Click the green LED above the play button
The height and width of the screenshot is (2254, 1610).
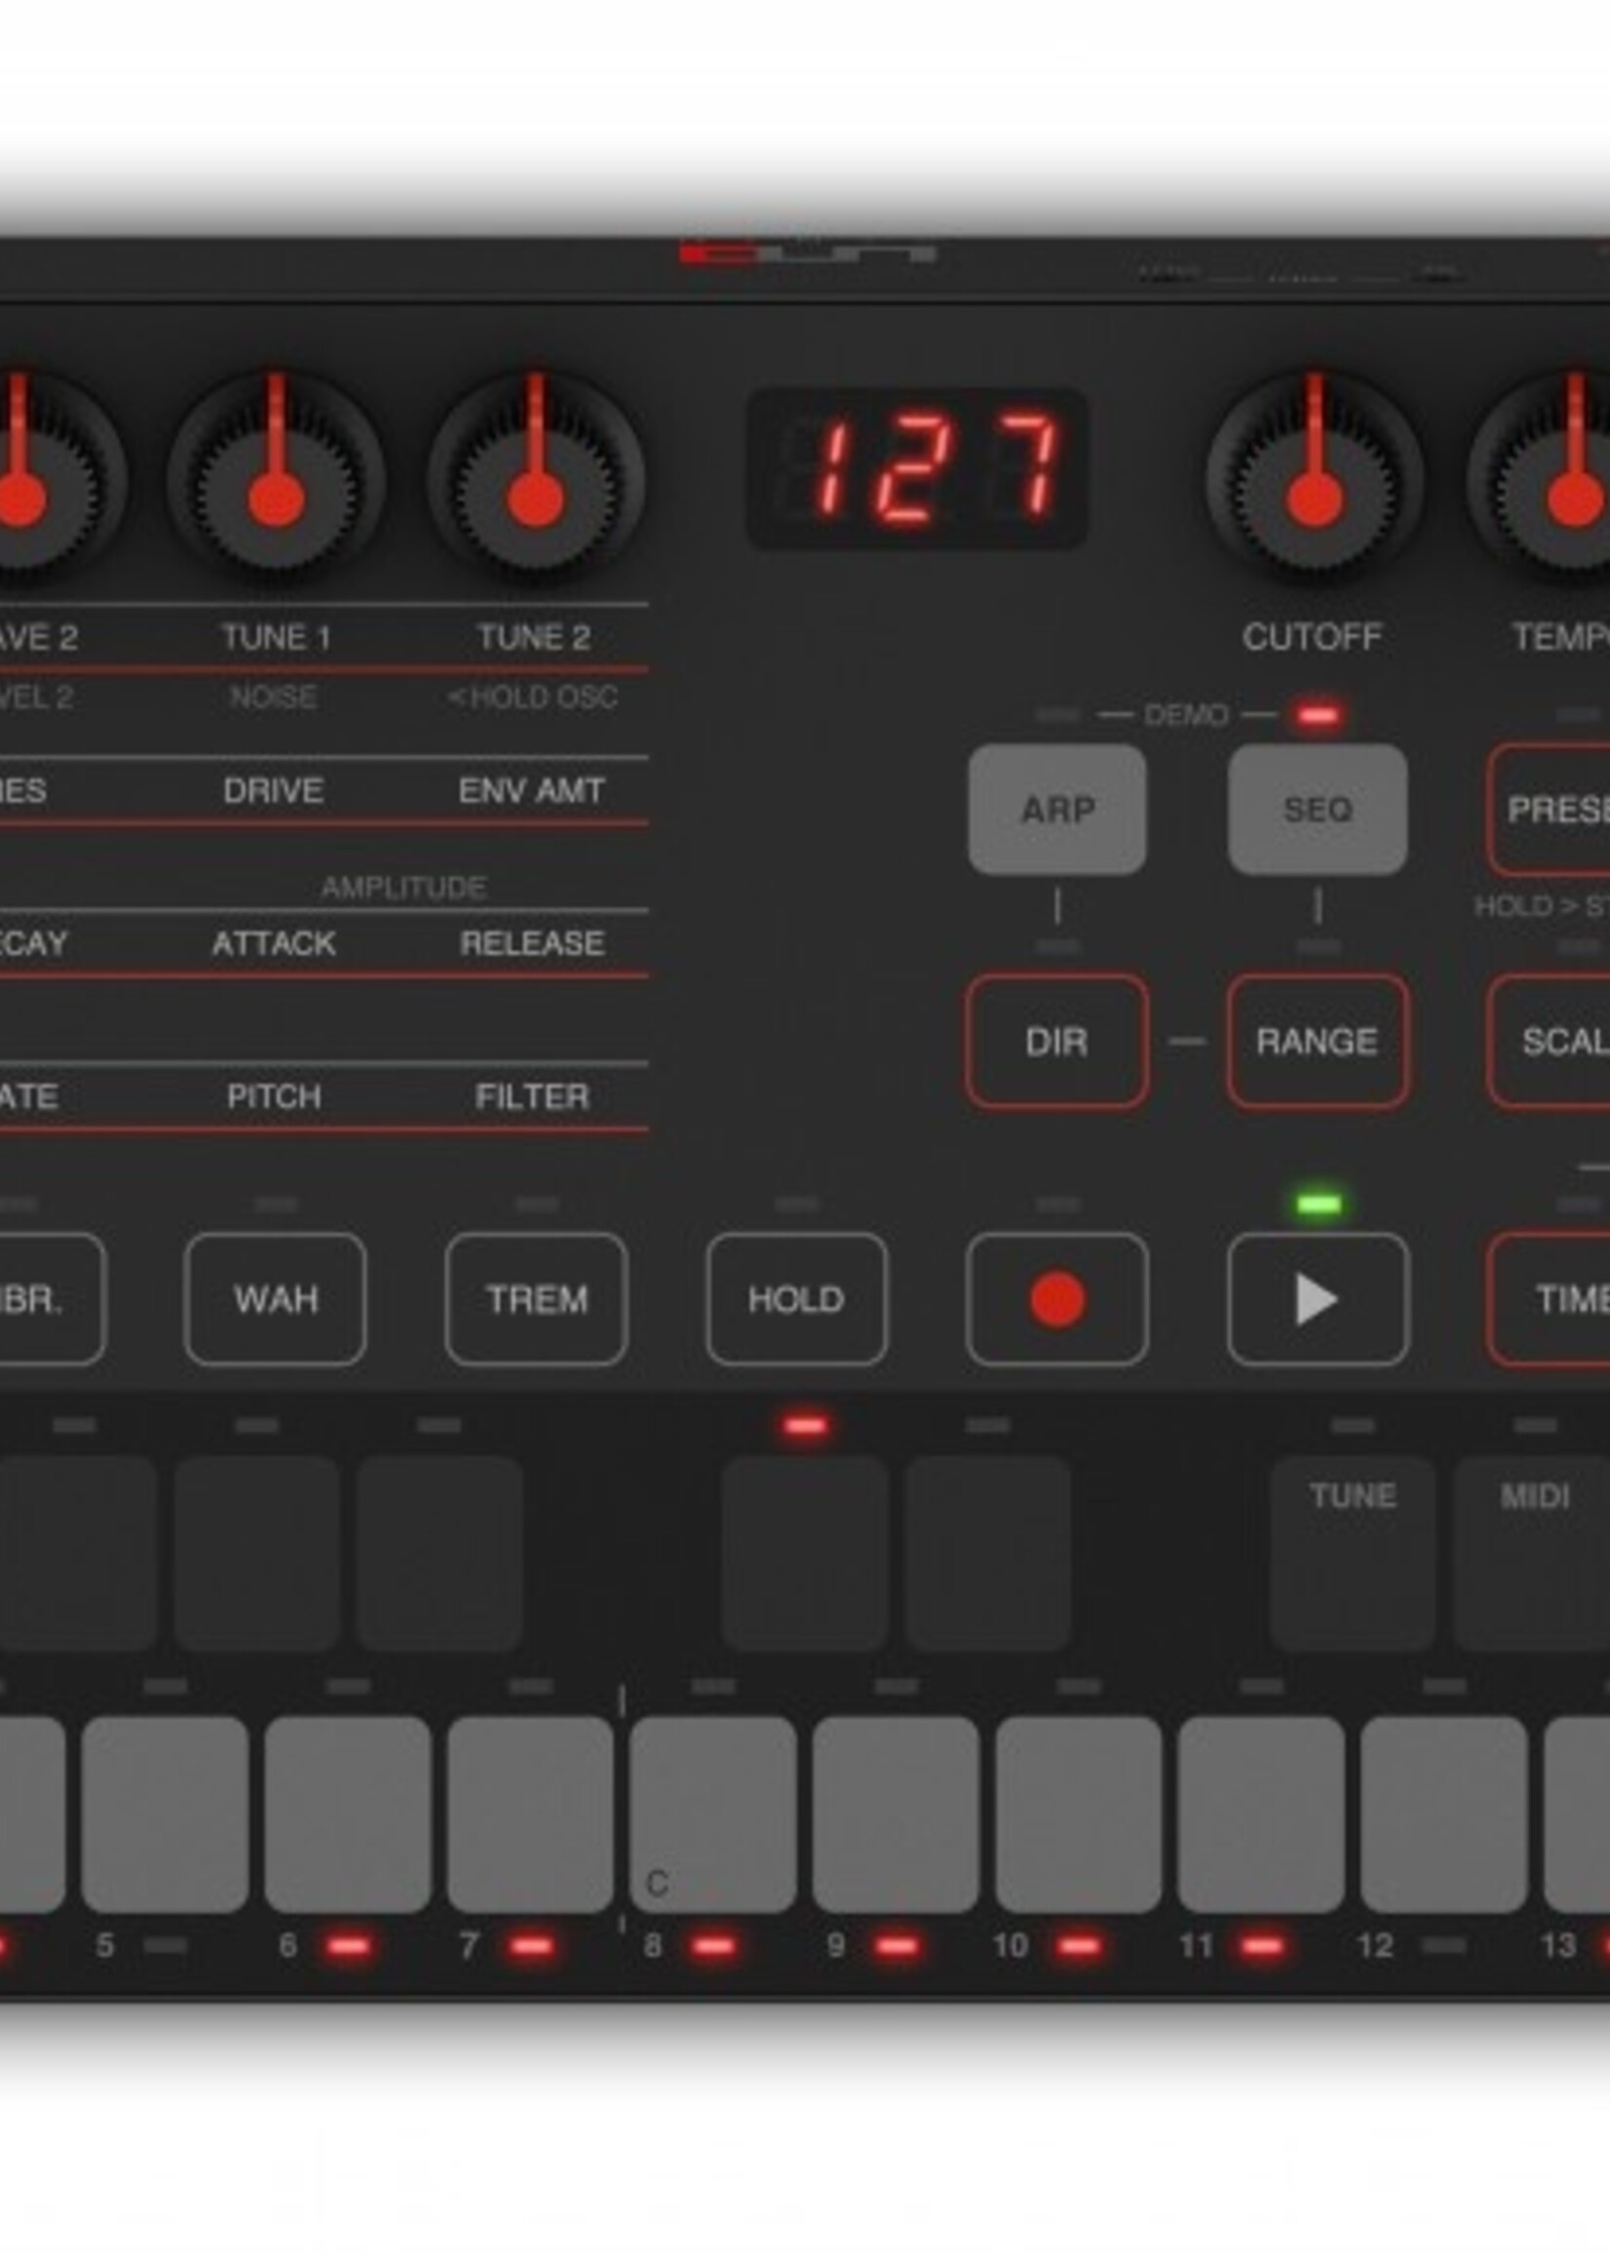1319,1204
